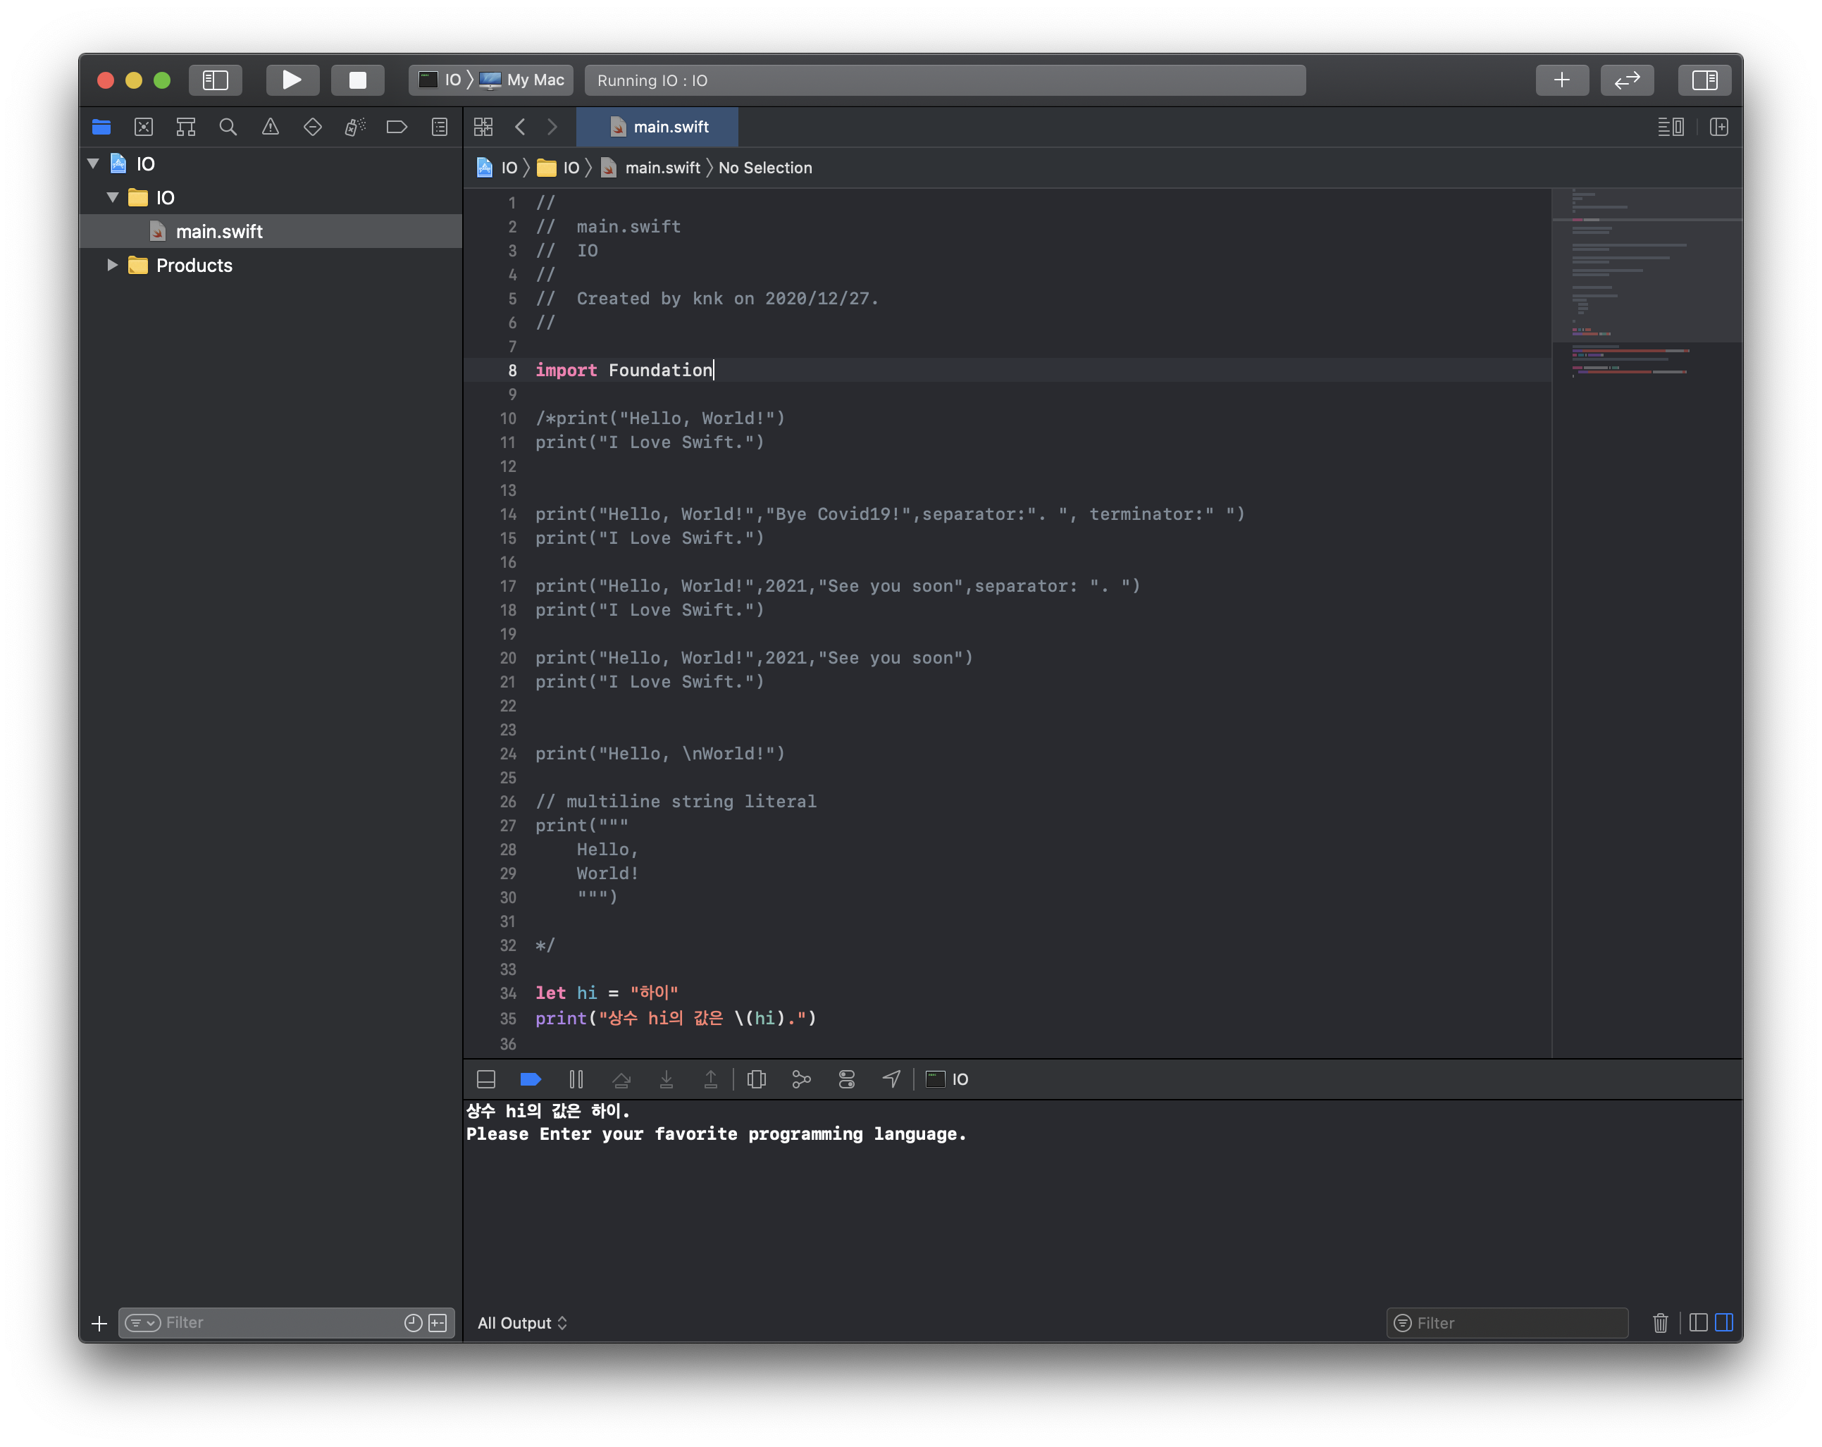
Task: Hide the debug area toggle icon
Action: (486, 1079)
